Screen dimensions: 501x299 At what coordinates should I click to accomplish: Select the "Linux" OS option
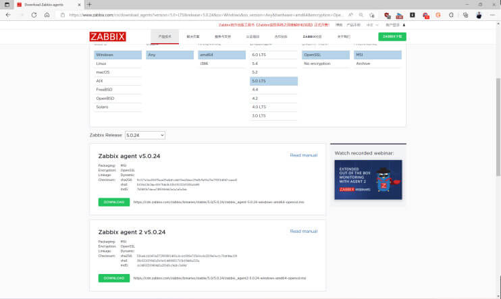click(117, 63)
